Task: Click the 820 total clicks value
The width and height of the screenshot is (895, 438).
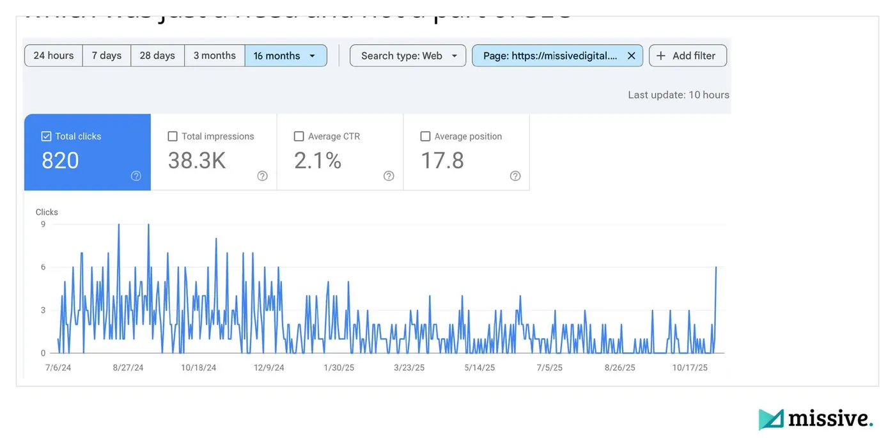Action: pyautogui.click(x=60, y=160)
